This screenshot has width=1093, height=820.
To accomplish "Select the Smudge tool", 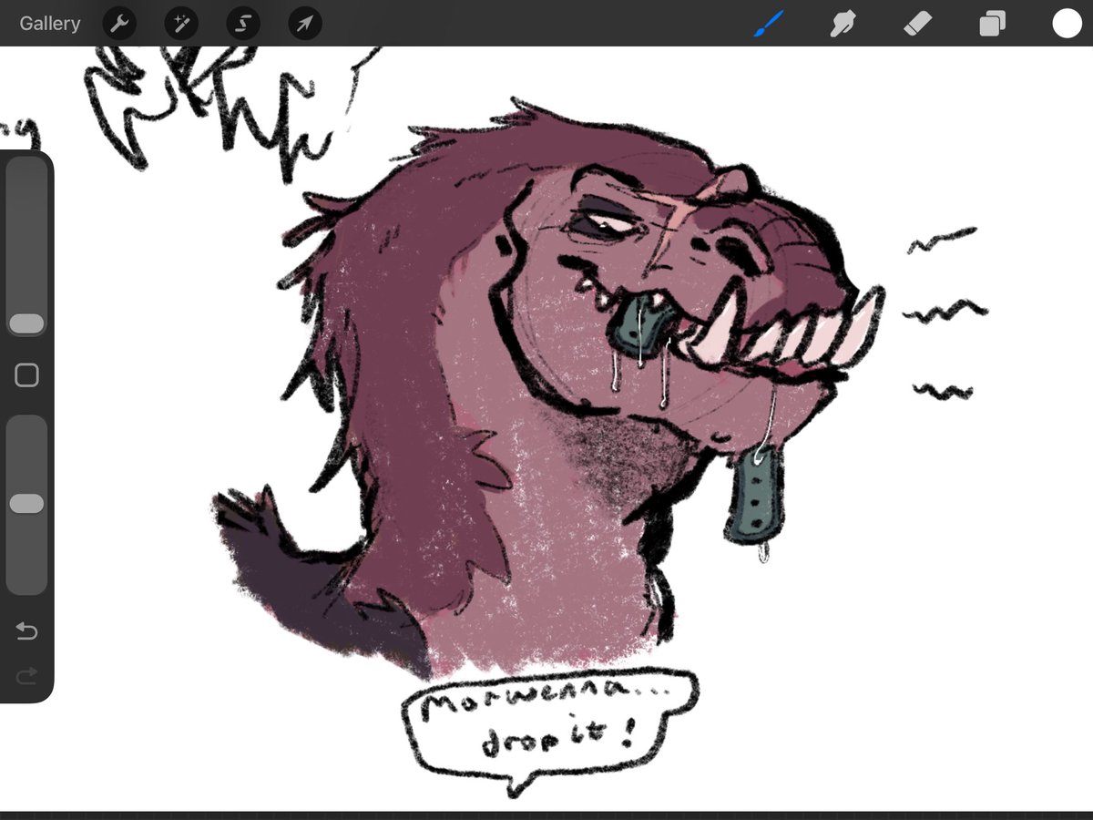I will [843, 24].
